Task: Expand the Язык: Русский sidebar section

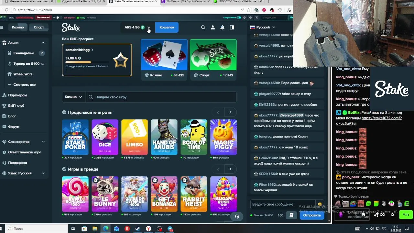Action: tap(43, 173)
